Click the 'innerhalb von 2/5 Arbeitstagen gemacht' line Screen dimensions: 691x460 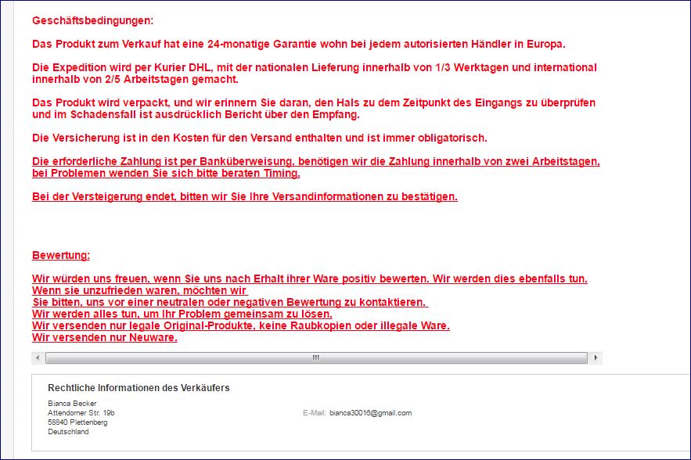pyautogui.click(x=135, y=79)
